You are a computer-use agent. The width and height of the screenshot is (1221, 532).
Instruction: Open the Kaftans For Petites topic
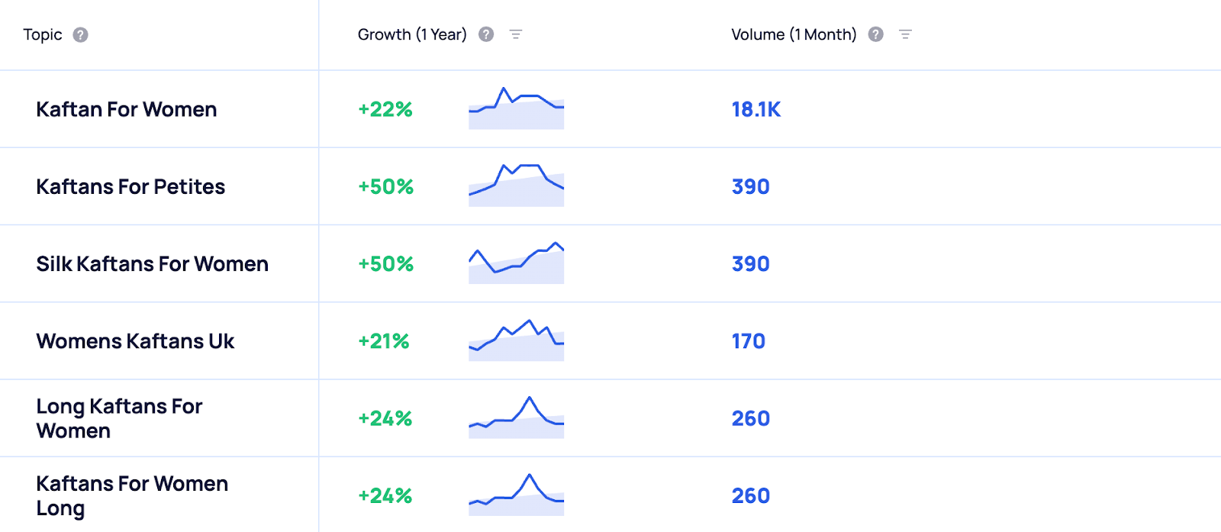pos(130,186)
